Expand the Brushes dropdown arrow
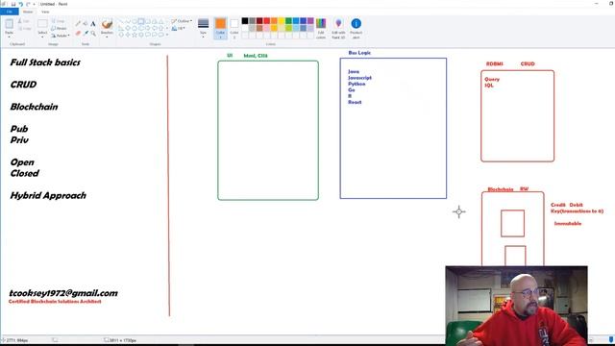This screenshot has width=615, height=346. click(107, 37)
